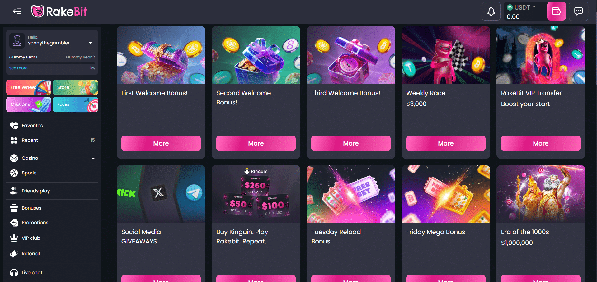Open the chat bubble icon
Image resolution: width=597 pixels, height=282 pixels.
coord(578,11)
